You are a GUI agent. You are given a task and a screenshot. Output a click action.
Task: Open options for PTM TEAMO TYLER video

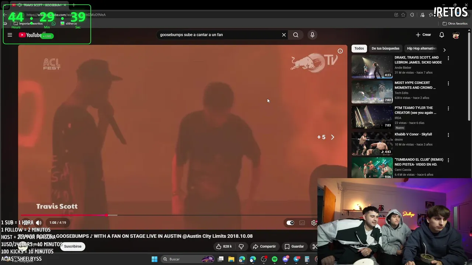[448, 109]
